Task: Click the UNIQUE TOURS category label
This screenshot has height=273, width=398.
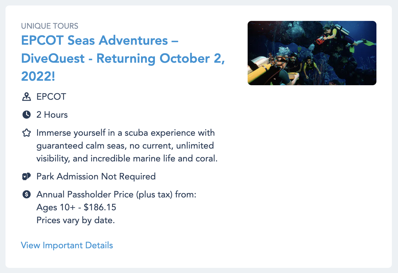Action: pyautogui.click(x=50, y=26)
